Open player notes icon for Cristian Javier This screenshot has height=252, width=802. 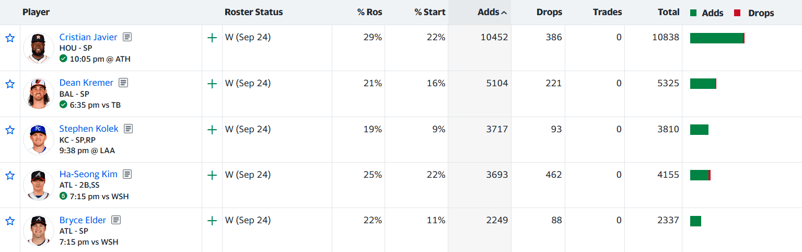127,37
